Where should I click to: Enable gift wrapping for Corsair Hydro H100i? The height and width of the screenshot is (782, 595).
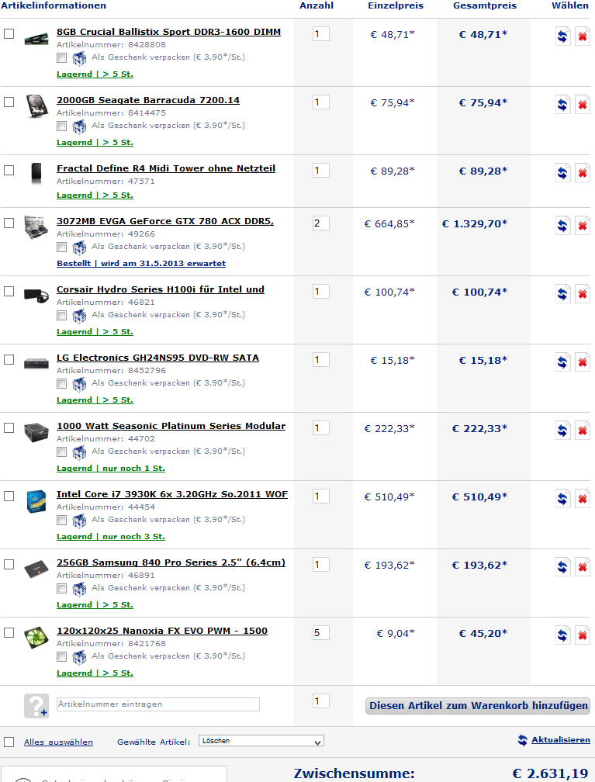click(62, 315)
